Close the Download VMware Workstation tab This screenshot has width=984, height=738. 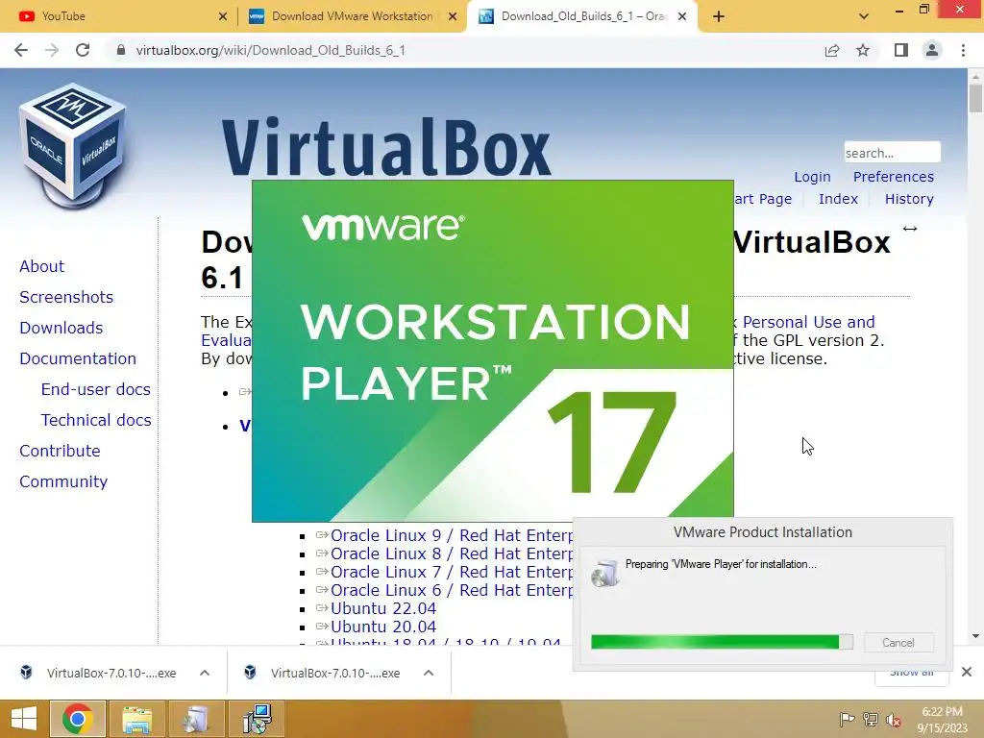tap(453, 16)
